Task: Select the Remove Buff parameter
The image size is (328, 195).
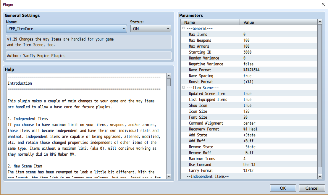Action: 249,153
